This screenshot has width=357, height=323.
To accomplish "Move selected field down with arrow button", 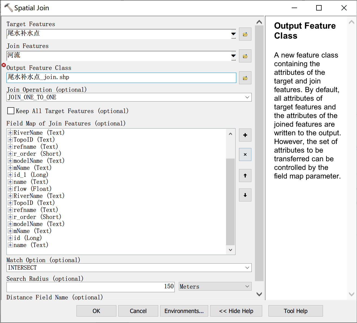I will click(x=245, y=195).
